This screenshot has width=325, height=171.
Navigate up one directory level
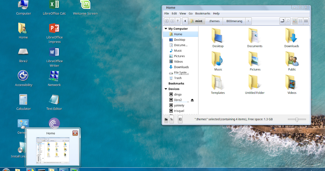pyautogui.click(x=178, y=21)
